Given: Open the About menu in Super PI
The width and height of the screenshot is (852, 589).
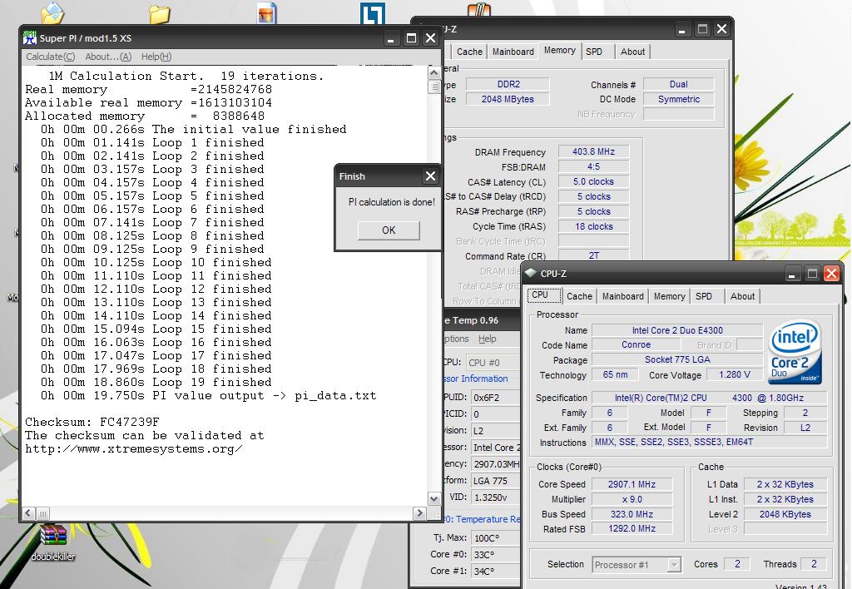Looking at the screenshot, I should (108, 57).
